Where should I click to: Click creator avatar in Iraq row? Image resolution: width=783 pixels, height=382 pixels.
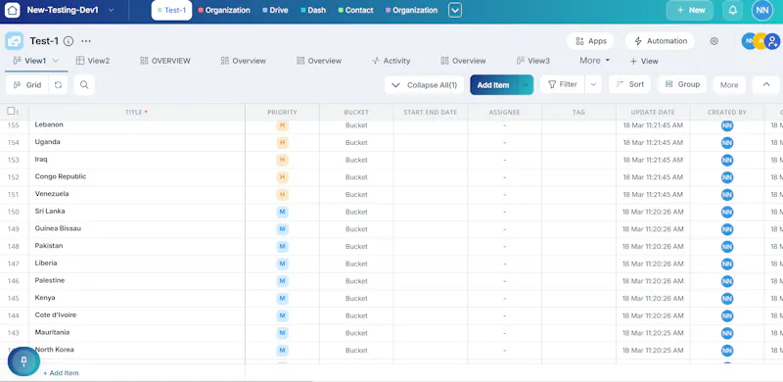pyautogui.click(x=727, y=160)
